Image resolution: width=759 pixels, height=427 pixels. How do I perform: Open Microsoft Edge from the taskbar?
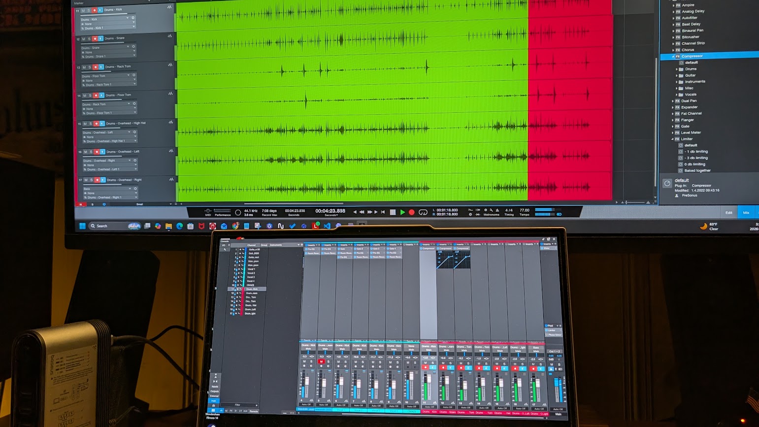tap(179, 226)
